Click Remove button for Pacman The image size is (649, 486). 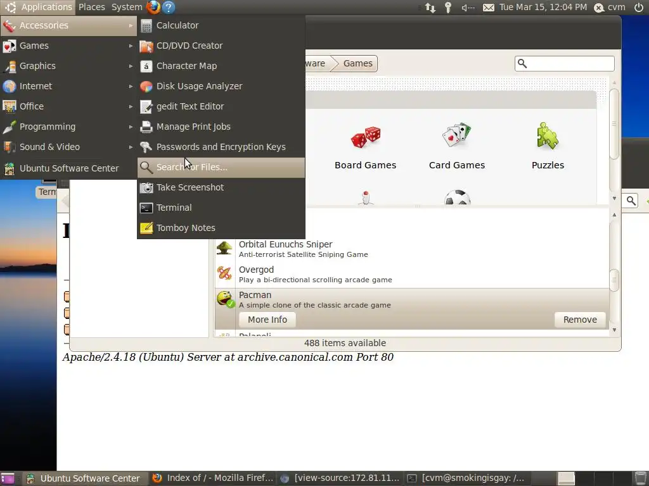(580, 320)
